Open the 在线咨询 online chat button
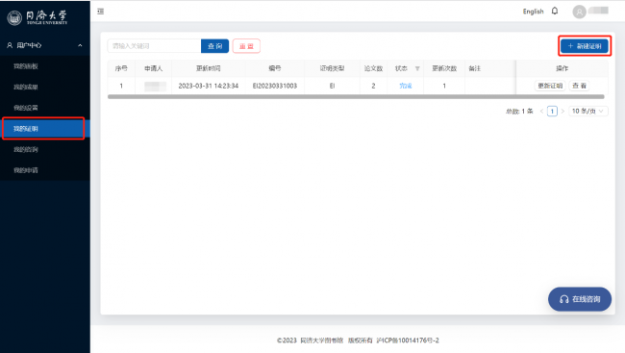The height and width of the screenshot is (353, 625). (580, 299)
